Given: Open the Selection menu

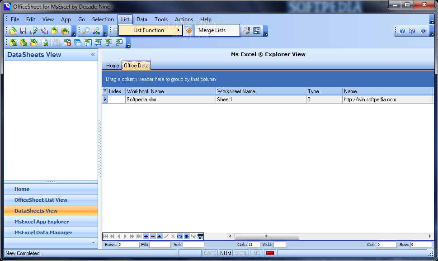Looking at the screenshot, I should click(103, 19).
